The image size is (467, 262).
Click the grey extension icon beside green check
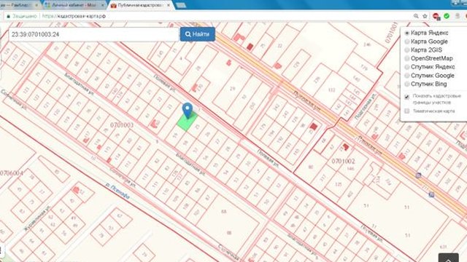[x=458, y=16]
